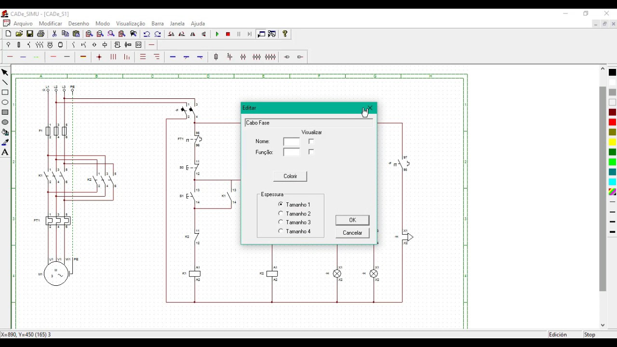617x347 pixels.
Task: Select the line drawing tool
Action: coord(5,82)
